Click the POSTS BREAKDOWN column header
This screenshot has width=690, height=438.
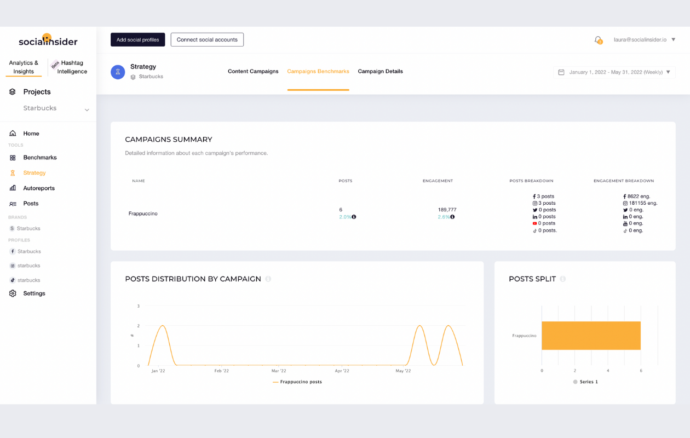(531, 181)
